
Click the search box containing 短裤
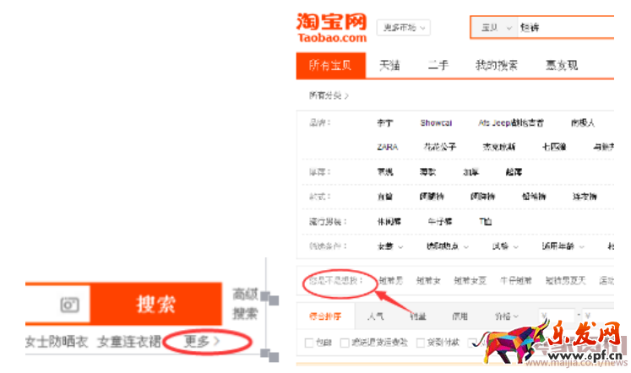pos(565,28)
